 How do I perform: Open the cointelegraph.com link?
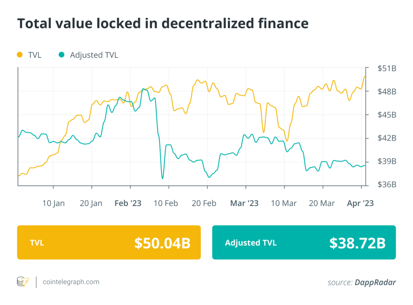coord(71,282)
